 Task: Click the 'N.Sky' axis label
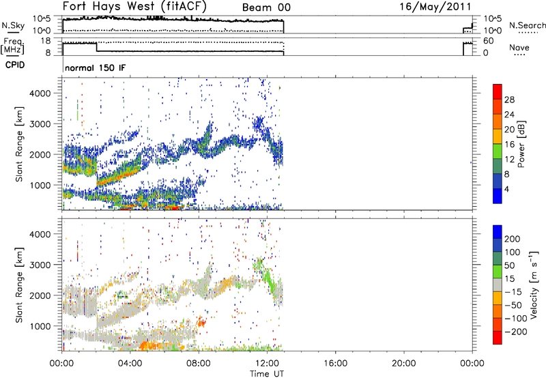click(13, 25)
